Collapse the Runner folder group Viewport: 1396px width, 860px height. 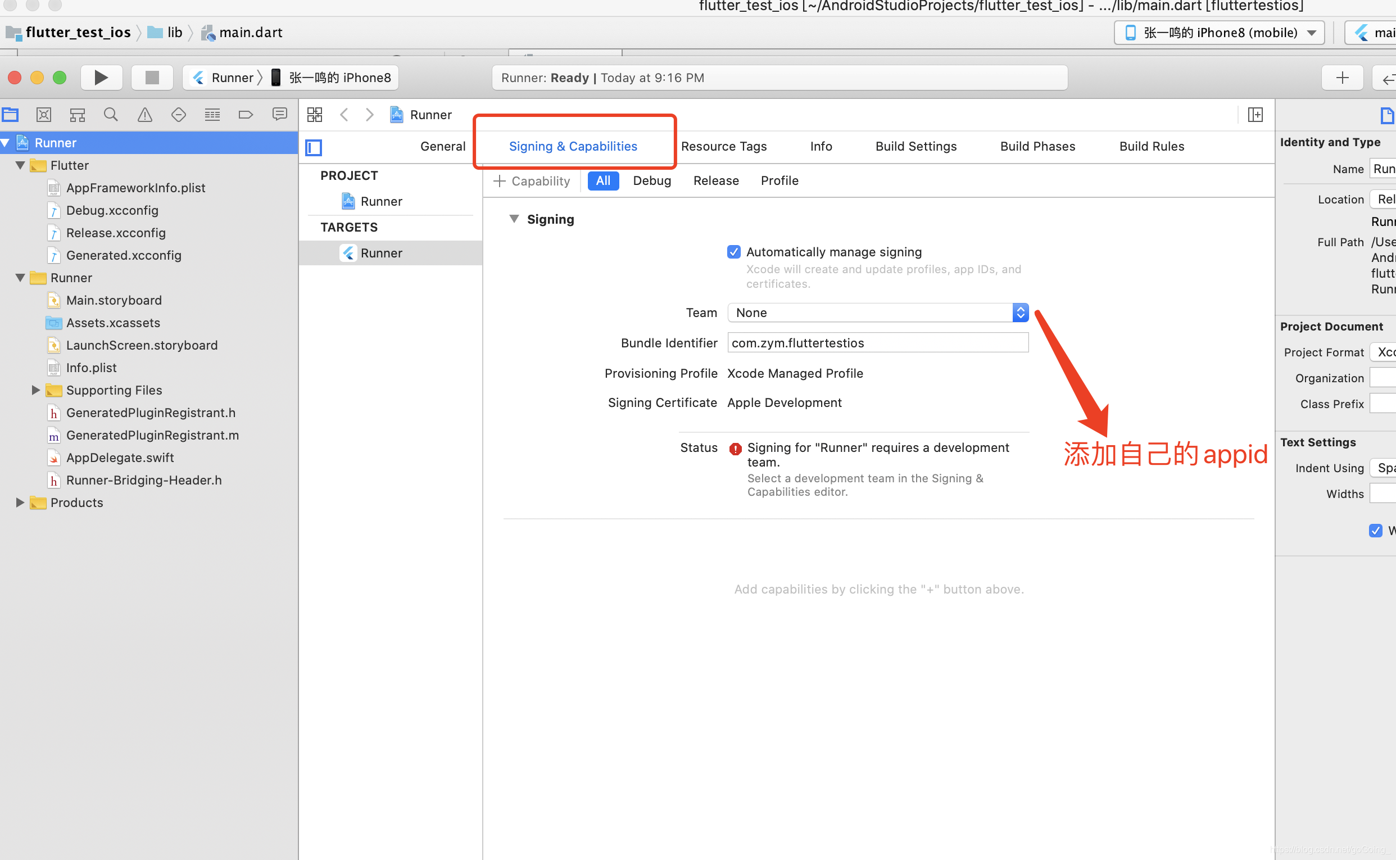pyautogui.click(x=20, y=278)
